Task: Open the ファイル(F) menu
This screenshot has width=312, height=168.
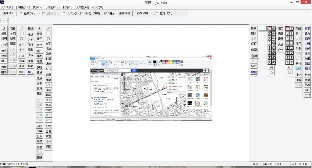Action: coord(7,7)
